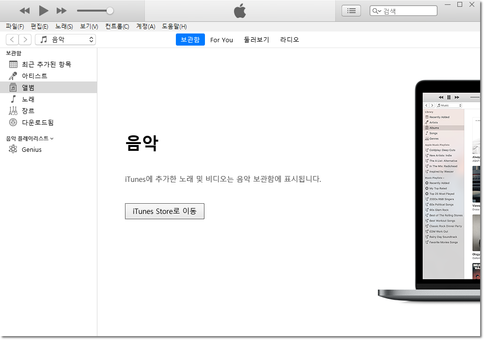The height and width of the screenshot is (340, 484).
Task: Click the Genius atom icon
Action: click(x=13, y=149)
